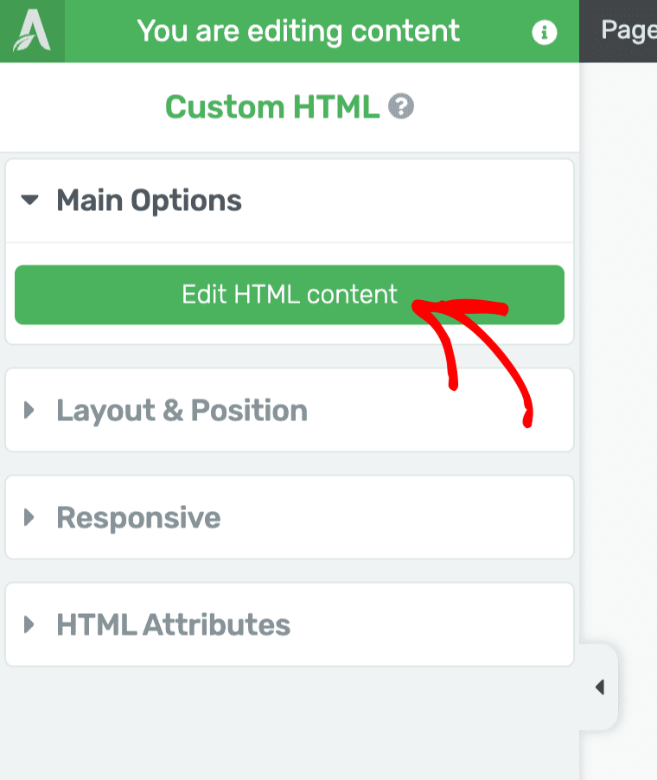
Task: Click the white panel border around Edit HTML button
Action: point(290,335)
